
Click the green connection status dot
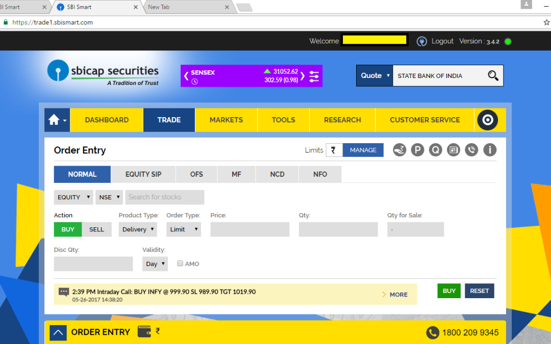508,41
